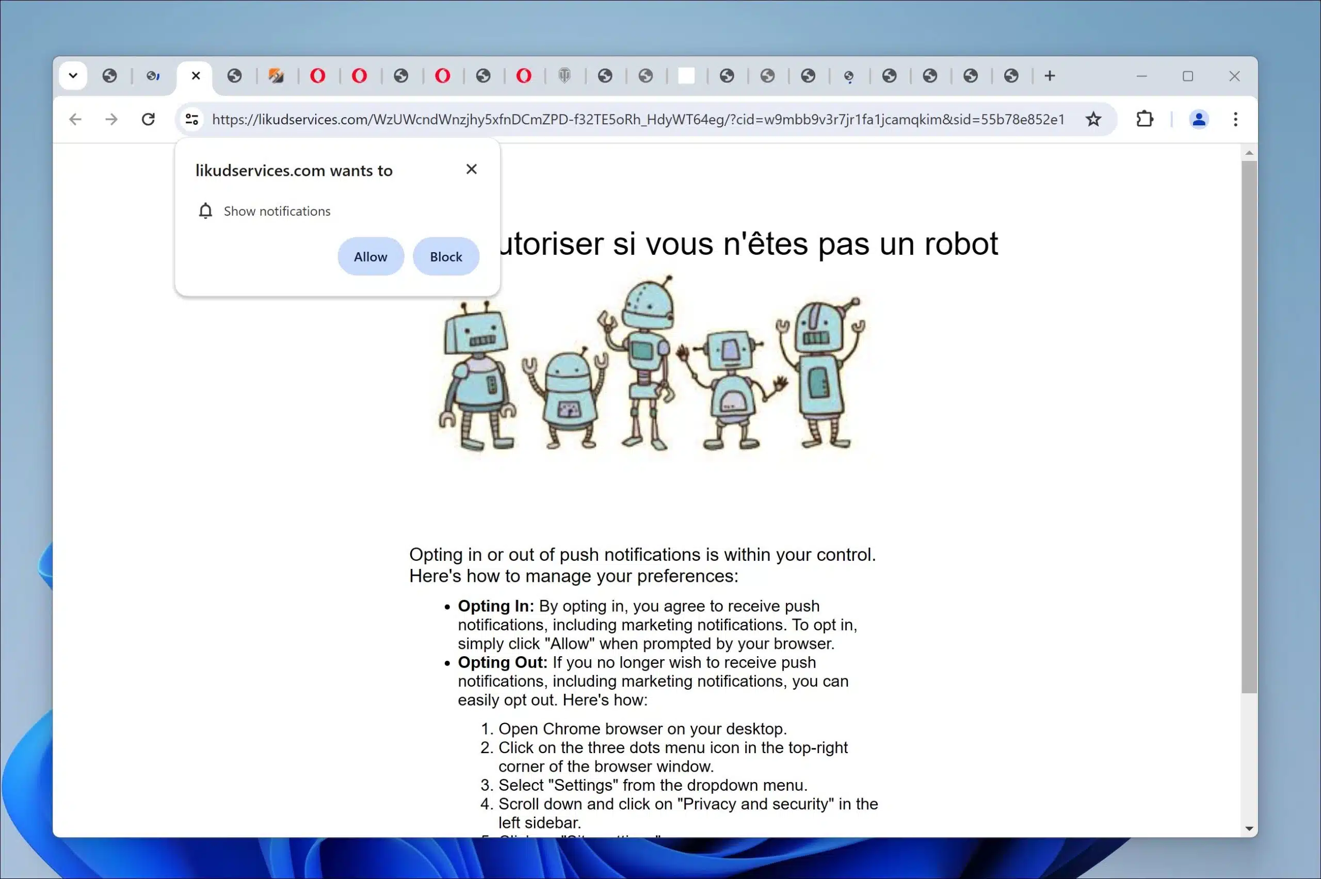Click the browser extensions puzzle icon

(x=1146, y=120)
